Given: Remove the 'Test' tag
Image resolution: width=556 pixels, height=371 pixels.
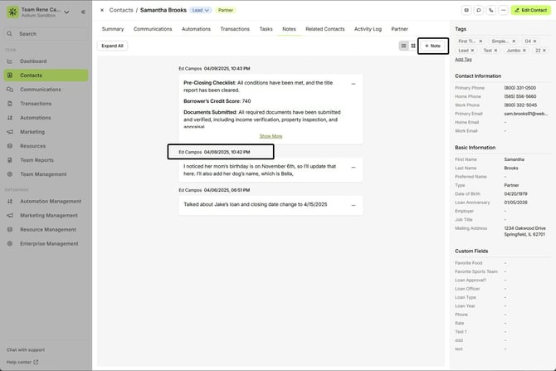Looking at the screenshot, I should [x=495, y=51].
